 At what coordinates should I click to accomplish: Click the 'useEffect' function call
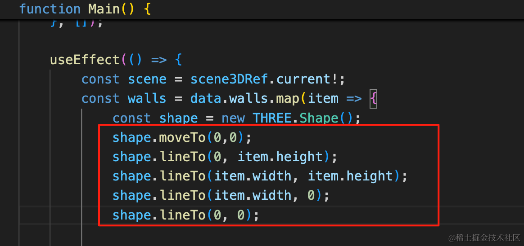pos(85,60)
